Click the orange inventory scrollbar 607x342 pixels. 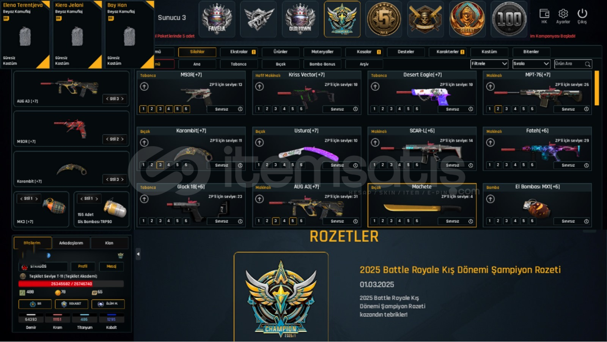pyautogui.click(x=596, y=88)
